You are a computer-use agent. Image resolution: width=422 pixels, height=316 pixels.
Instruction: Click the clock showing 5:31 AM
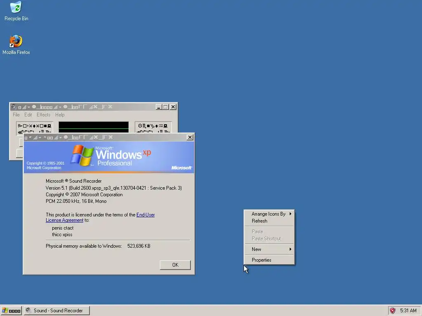(408, 311)
